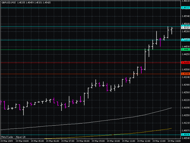
Task: Click the 1.42220 price scale value
Action: click(186, 100)
